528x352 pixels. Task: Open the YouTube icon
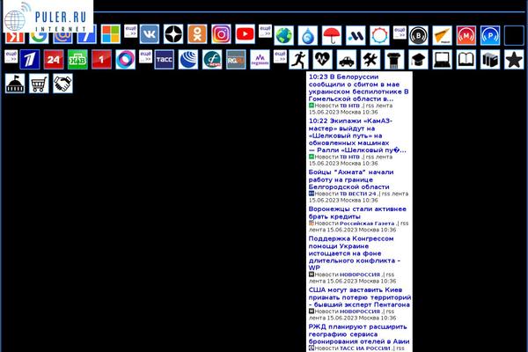(246, 34)
